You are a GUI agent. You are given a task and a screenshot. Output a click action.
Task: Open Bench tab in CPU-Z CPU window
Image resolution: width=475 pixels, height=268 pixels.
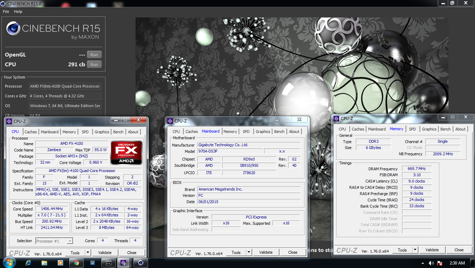[x=118, y=132]
